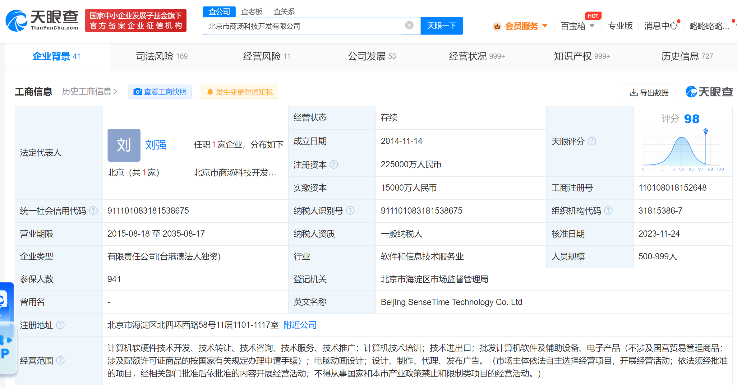
Task: Open the help icon next to 经营范围
Action: [x=60, y=360]
